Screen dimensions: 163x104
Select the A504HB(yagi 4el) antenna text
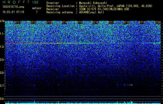pos(91,12)
